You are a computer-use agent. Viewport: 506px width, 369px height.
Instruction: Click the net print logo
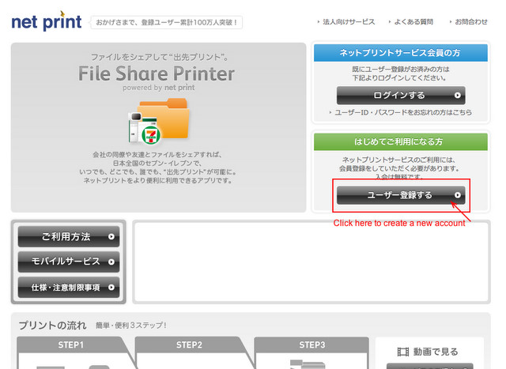click(46, 21)
